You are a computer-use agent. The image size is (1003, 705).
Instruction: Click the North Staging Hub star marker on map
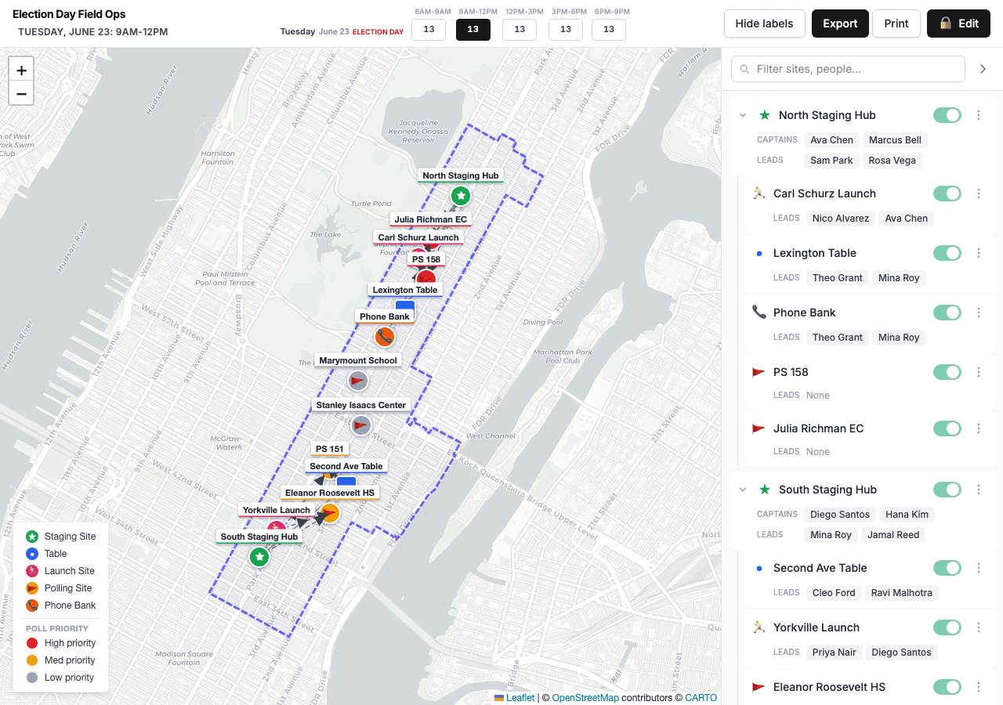(461, 196)
